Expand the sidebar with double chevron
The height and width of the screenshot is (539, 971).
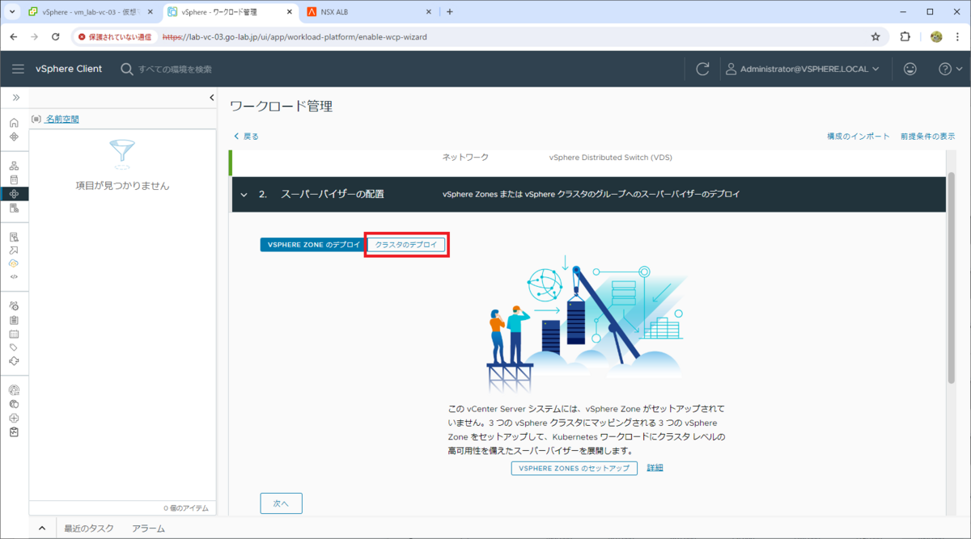[15, 98]
